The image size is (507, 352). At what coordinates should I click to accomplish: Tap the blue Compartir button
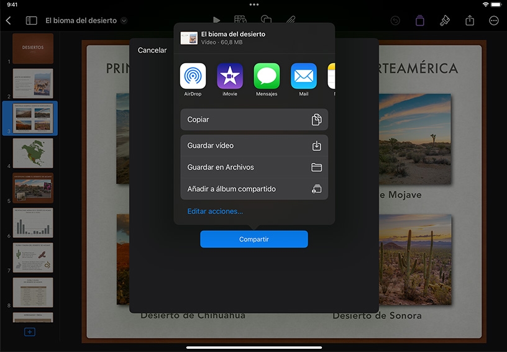pyautogui.click(x=254, y=239)
